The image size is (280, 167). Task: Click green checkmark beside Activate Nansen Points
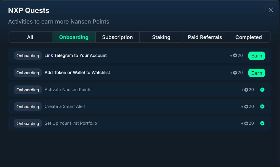[262, 90]
